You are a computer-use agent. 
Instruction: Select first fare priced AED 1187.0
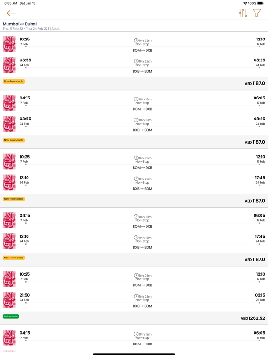tap(255, 83)
